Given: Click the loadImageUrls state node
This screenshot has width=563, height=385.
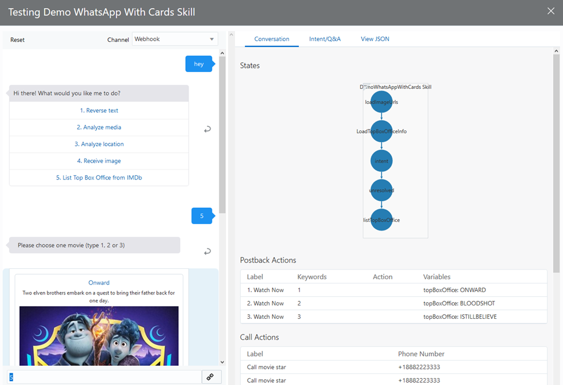Looking at the screenshot, I should (x=381, y=102).
